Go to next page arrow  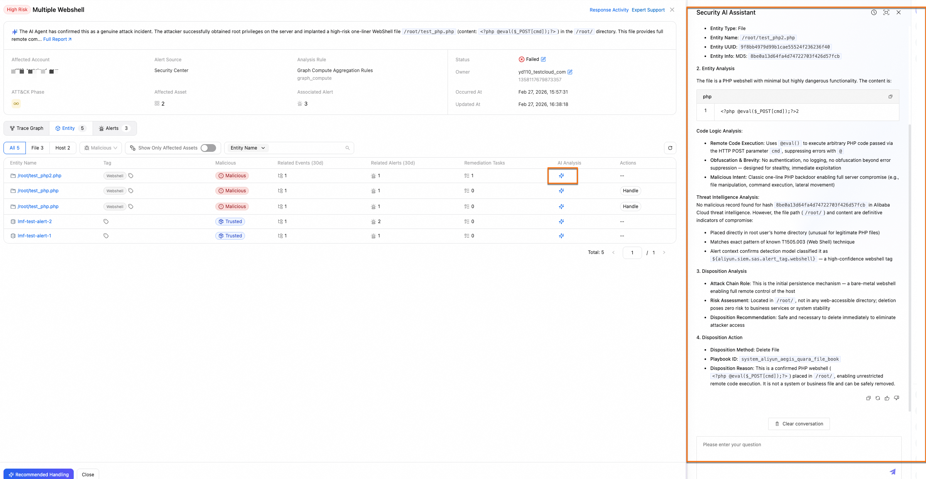pyautogui.click(x=664, y=253)
